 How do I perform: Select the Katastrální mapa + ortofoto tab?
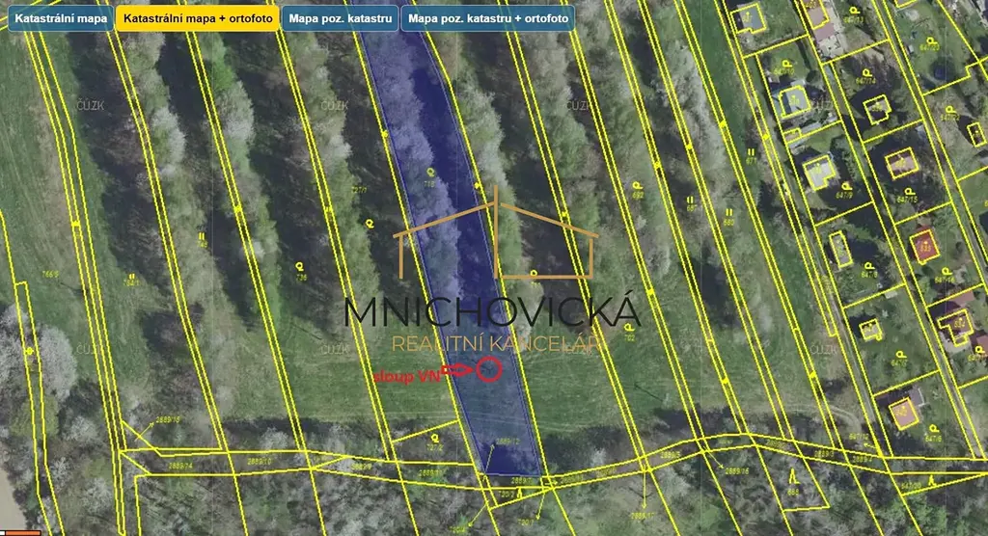(198, 18)
